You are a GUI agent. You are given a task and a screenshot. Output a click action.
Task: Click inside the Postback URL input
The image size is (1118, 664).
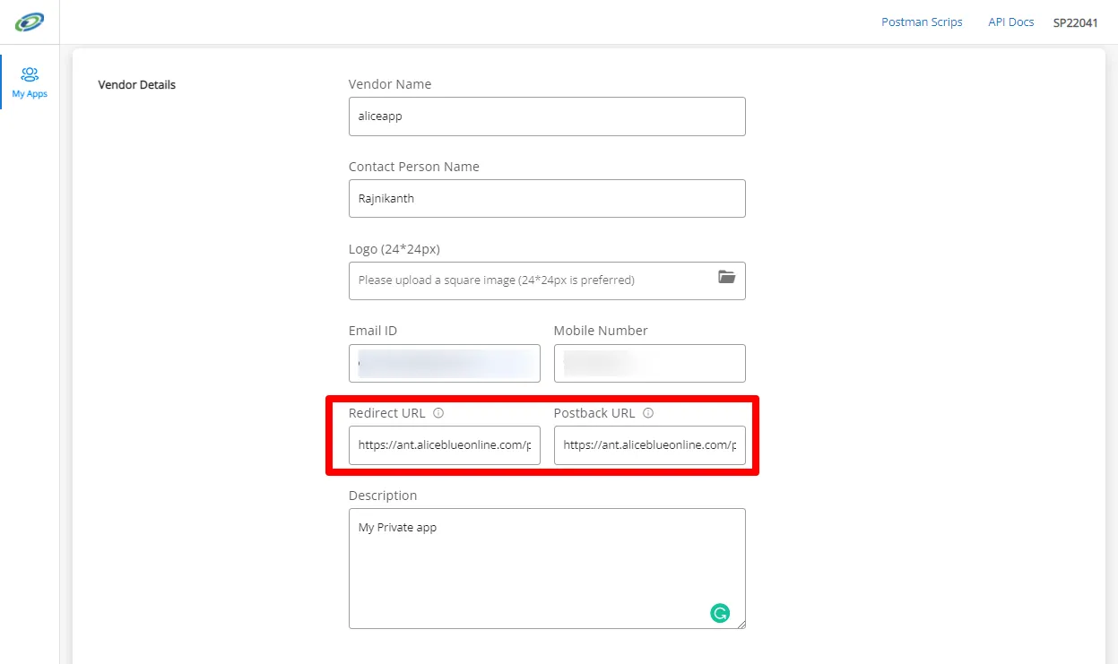click(x=649, y=445)
